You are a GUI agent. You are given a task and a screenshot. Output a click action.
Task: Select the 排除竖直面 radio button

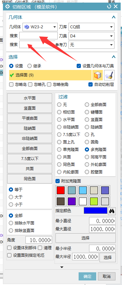(x=11, y=230)
